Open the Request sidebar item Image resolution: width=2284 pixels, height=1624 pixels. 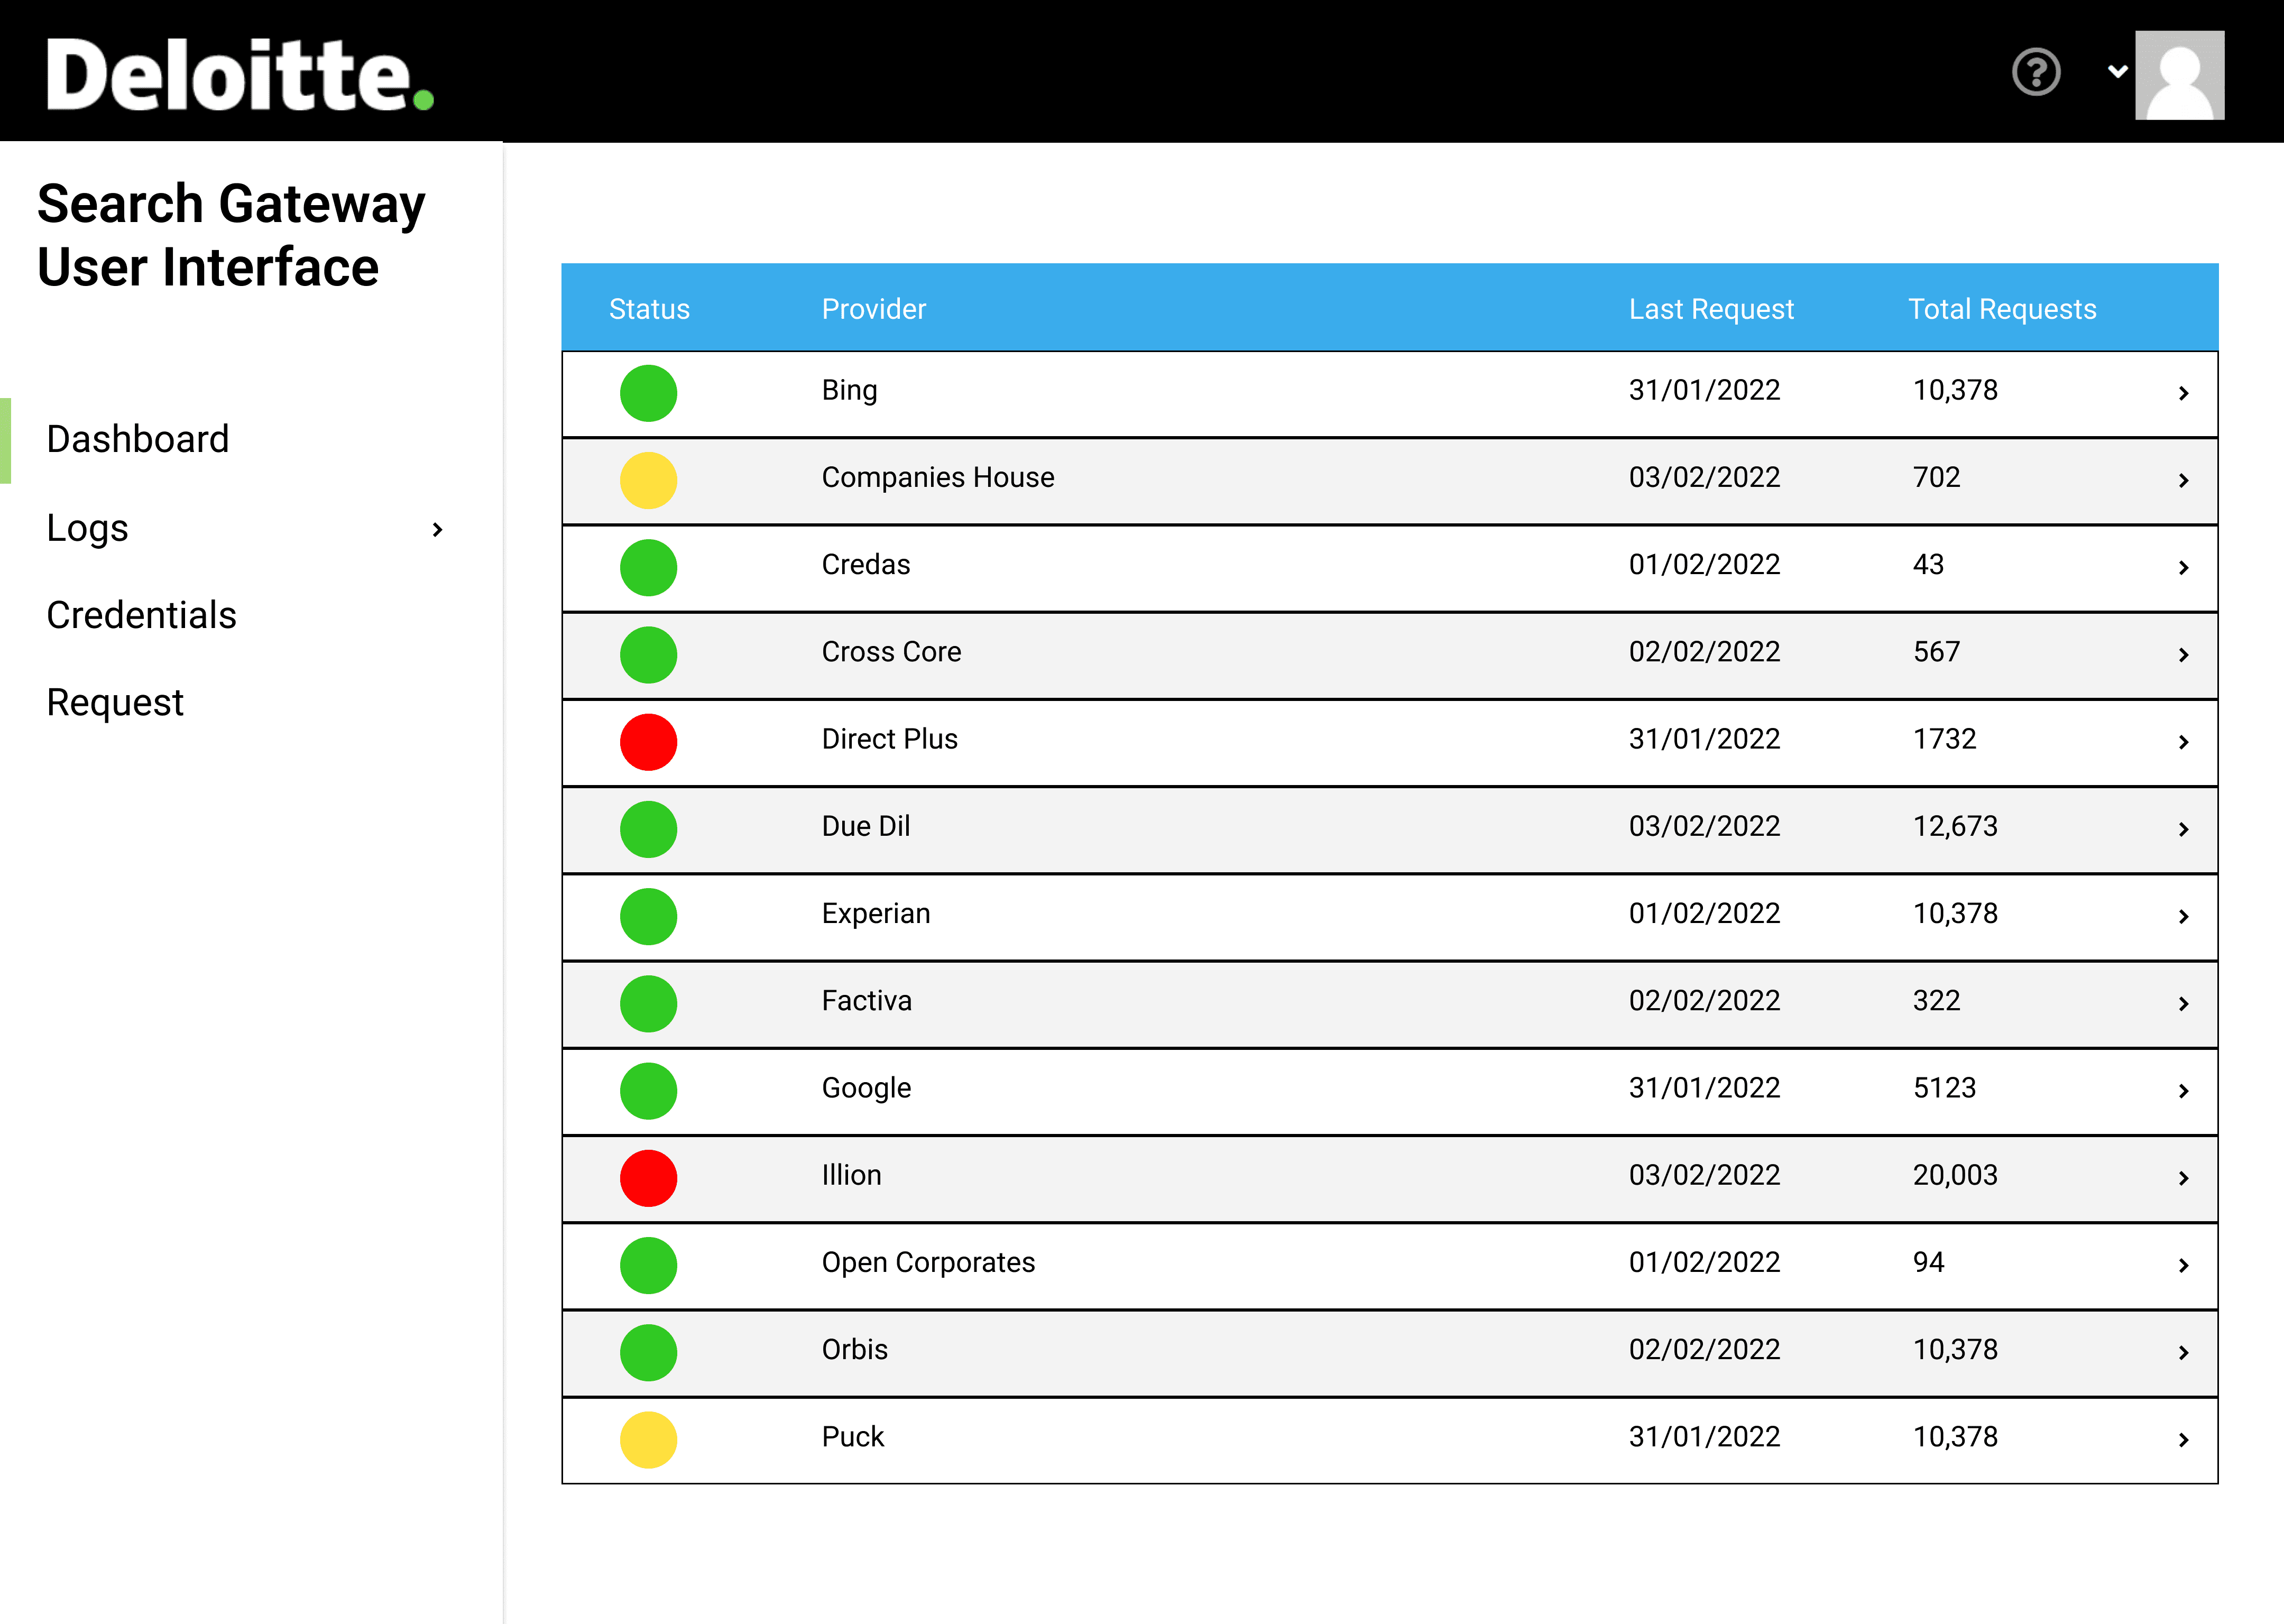pos(115,702)
